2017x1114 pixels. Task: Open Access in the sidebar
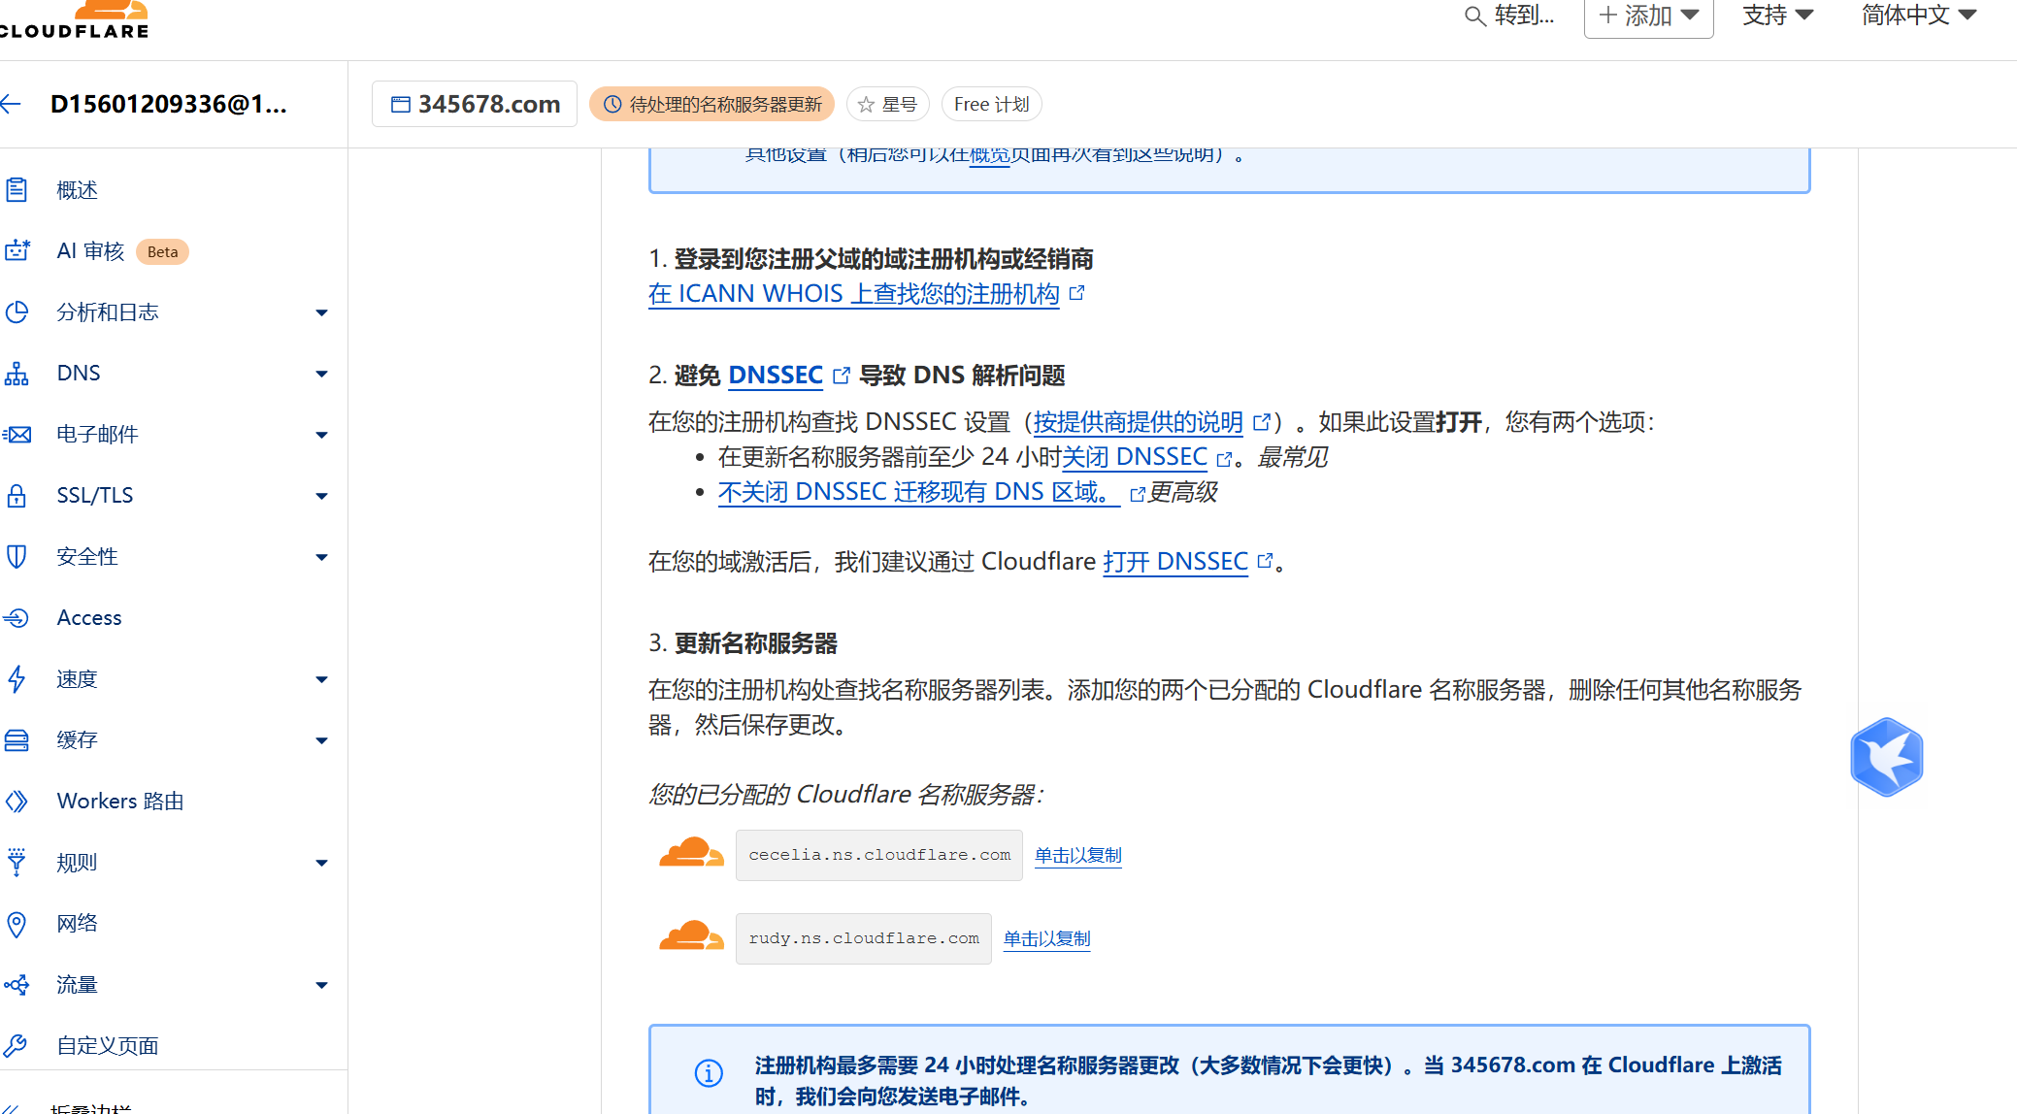(x=89, y=618)
